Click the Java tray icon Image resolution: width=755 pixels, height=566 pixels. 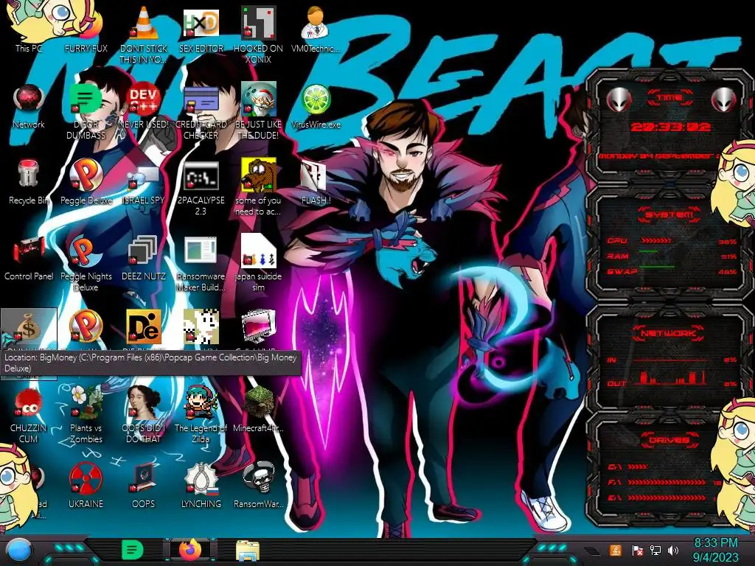[x=616, y=550]
